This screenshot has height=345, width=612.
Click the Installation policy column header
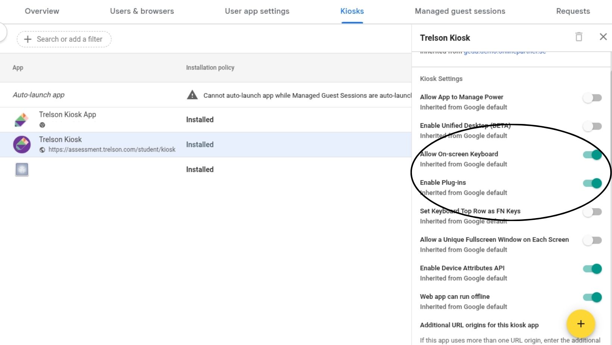210,68
